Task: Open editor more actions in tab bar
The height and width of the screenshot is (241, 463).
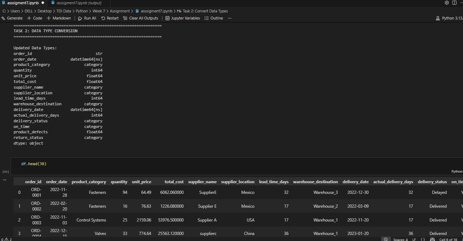Action: coord(461,3)
